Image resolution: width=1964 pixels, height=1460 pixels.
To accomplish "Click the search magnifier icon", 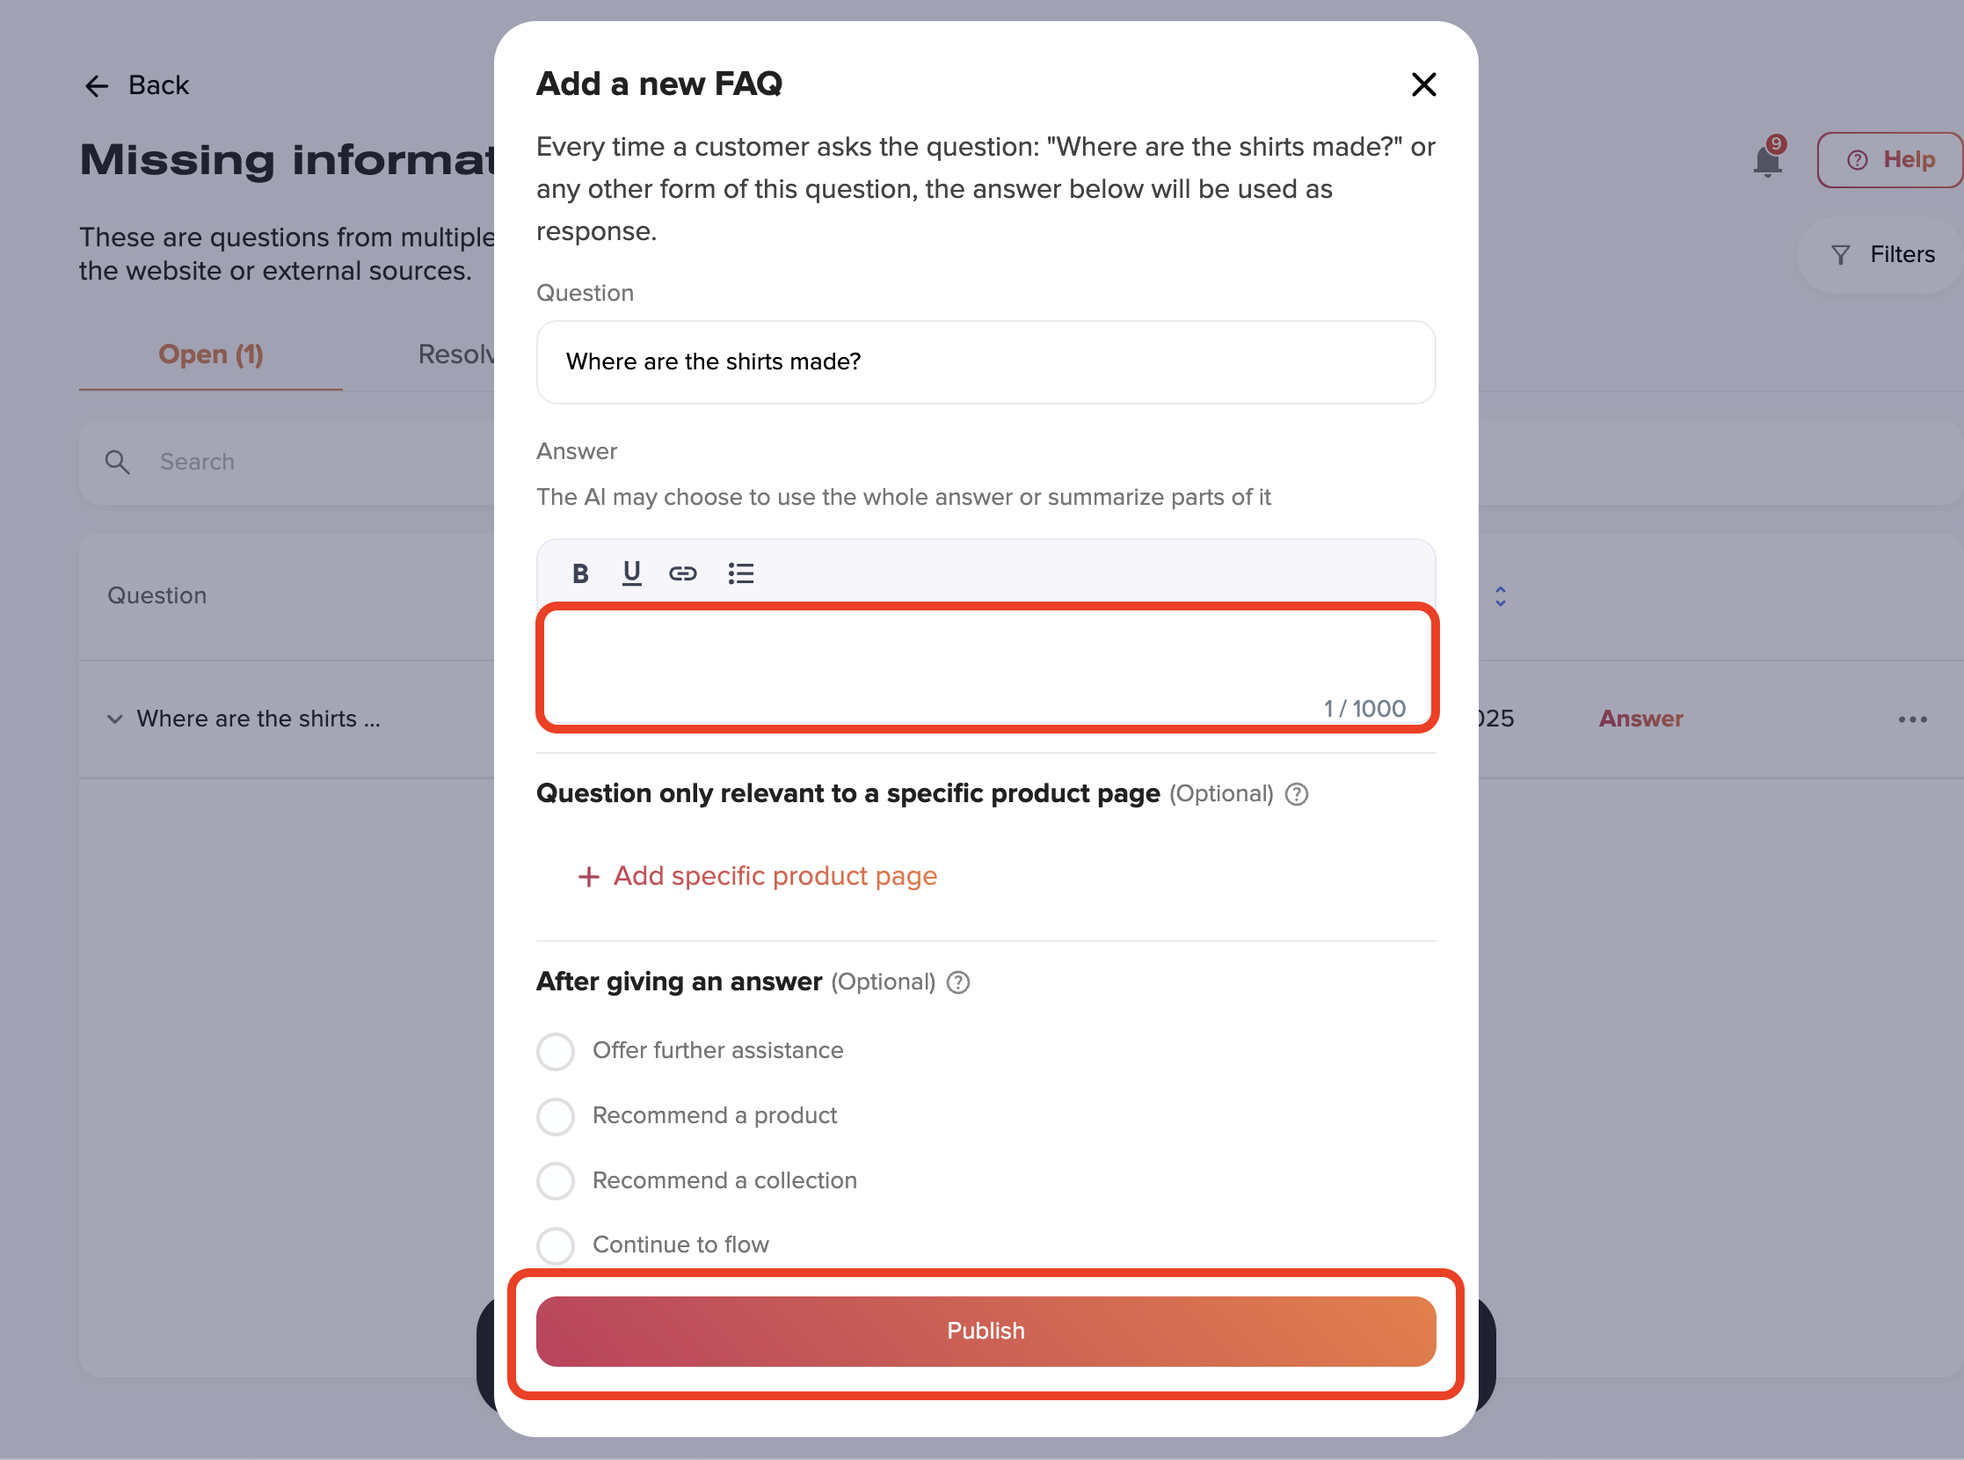I will point(118,463).
